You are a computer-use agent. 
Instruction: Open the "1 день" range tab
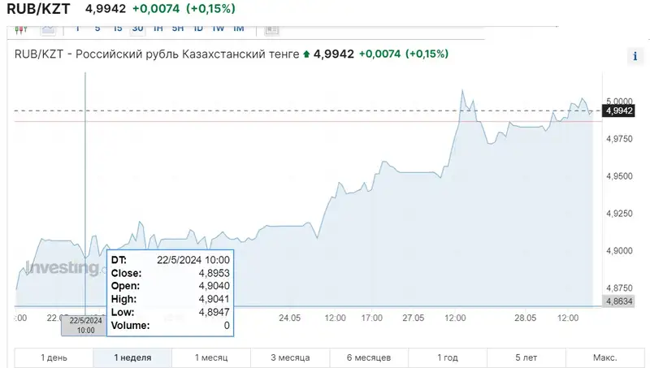pyautogui.click(x=54, y=357)
